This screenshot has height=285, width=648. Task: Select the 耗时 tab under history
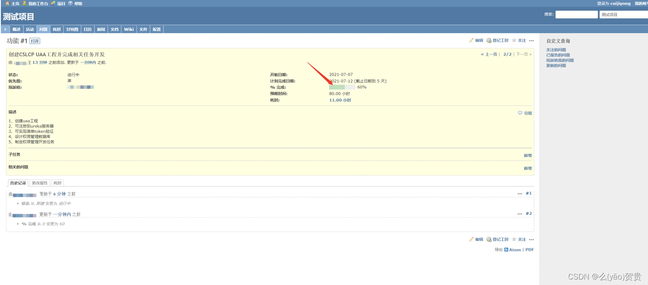[58, 183]
